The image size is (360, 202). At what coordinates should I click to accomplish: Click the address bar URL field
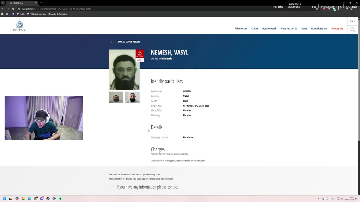click(169, 9)
